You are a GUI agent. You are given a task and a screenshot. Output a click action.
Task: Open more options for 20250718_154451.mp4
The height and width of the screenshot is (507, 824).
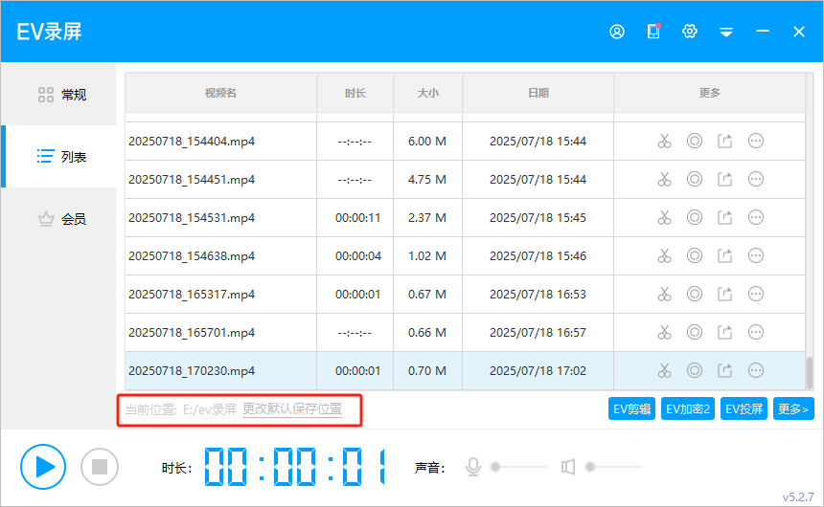(x=756, y=180)
